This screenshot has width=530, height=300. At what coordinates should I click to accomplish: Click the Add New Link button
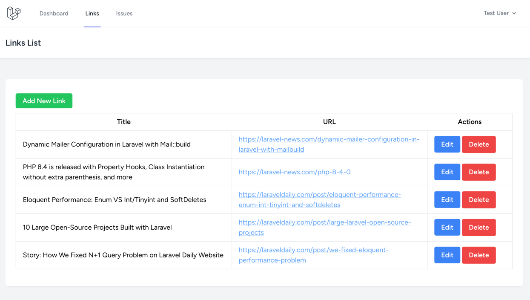[x=44, y=101]
